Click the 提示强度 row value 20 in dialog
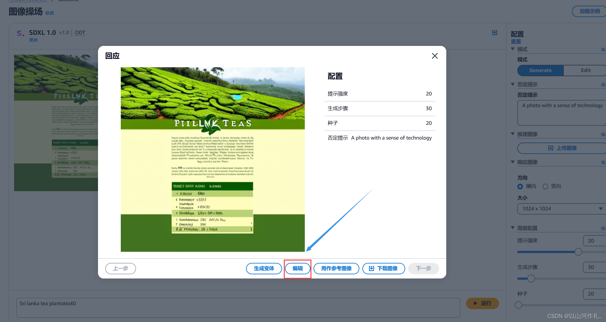 coord(429,94)
